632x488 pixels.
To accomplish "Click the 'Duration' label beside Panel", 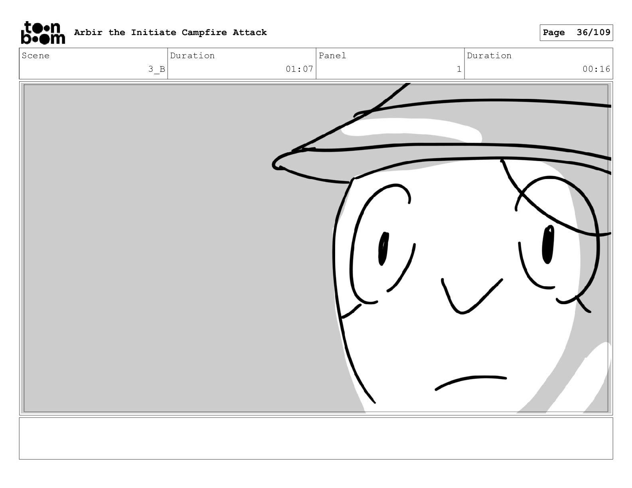I will coord(489,55).
